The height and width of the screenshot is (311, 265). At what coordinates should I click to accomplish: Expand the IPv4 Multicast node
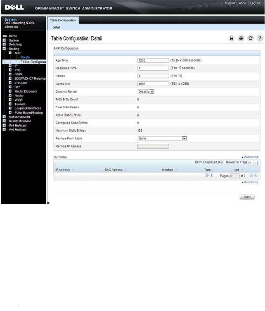coord(4,126)
